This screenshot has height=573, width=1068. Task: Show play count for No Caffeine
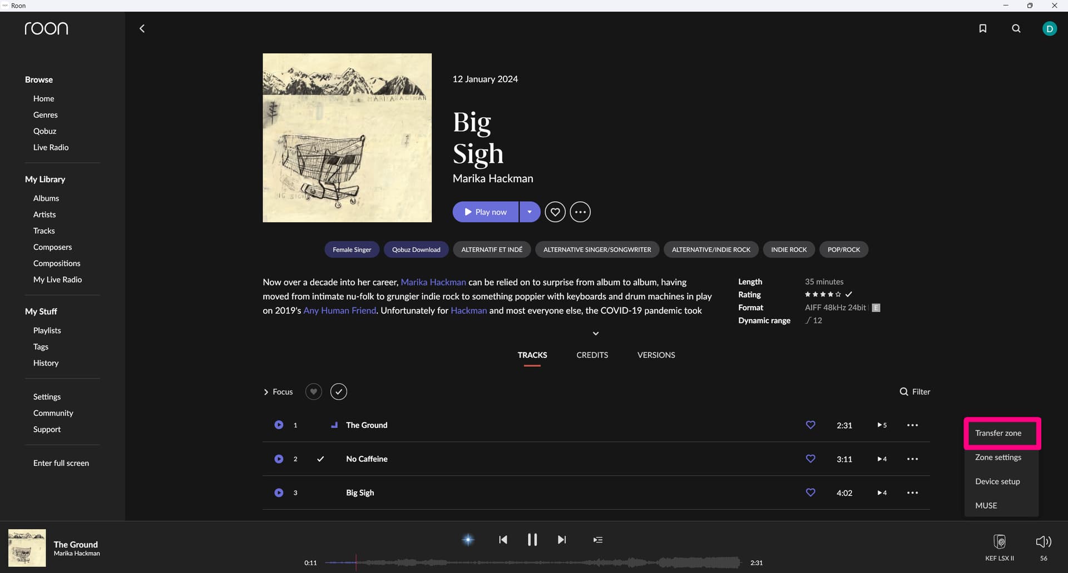(882, 459)
